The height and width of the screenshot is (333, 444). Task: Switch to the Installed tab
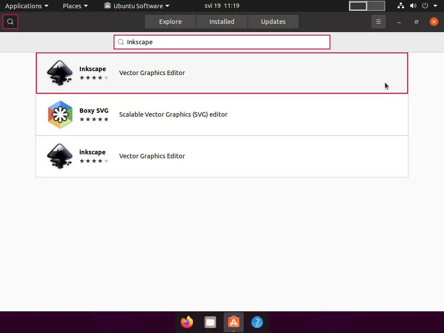coord(222,22)
